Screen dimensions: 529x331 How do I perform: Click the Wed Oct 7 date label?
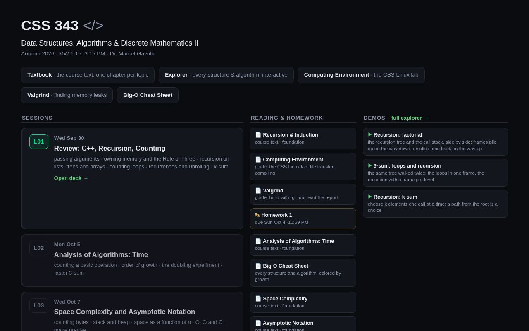coord(67,302)
